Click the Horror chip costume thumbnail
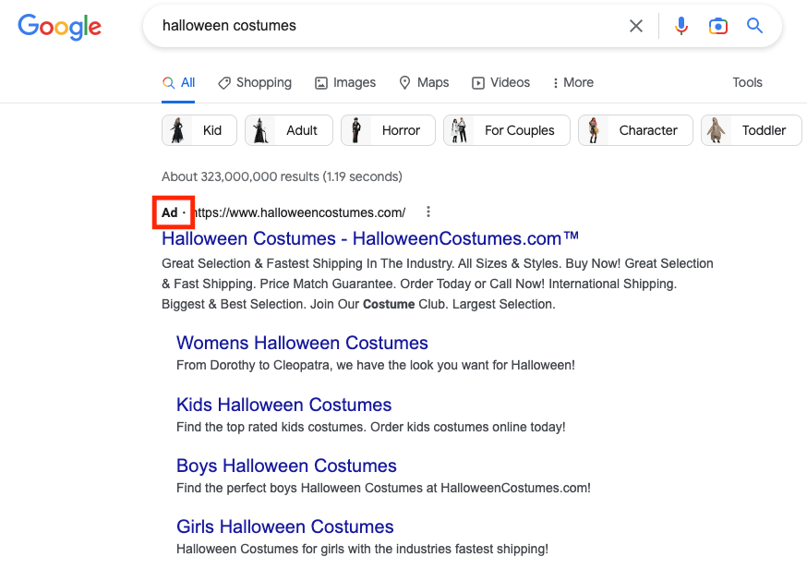Image resolution: width=807 pixels, height=569 pixels. click(x=356, y=130)
